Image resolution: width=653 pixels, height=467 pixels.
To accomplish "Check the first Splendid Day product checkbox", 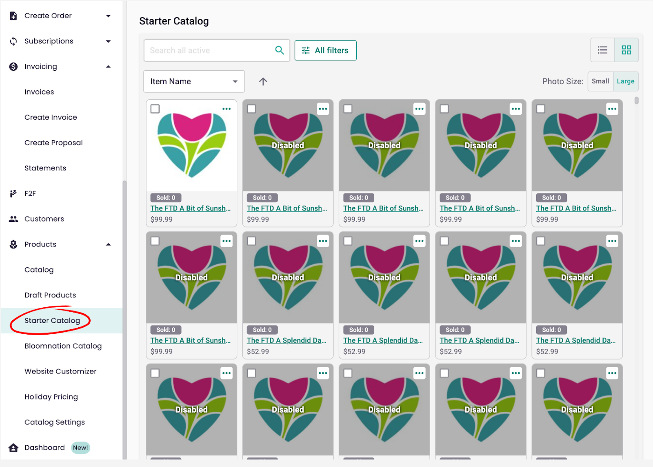I will pyautogui.click(x=251, y=241).
